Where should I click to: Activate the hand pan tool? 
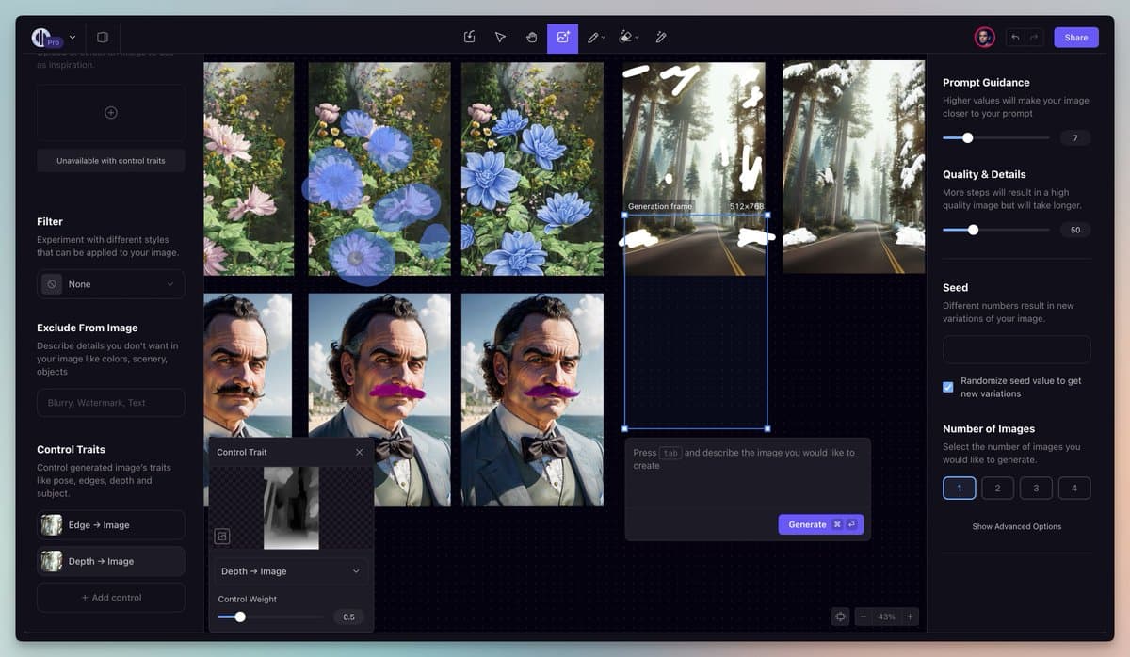click(531, 38)
